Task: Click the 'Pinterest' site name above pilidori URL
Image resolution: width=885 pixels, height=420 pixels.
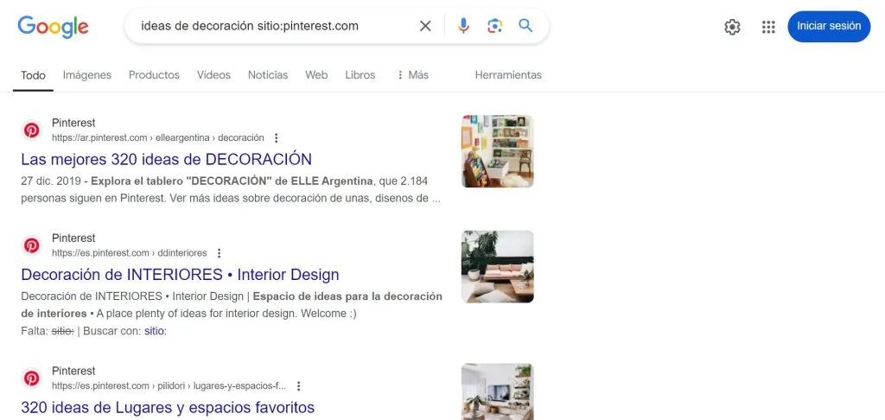Action: coord(73,371)
